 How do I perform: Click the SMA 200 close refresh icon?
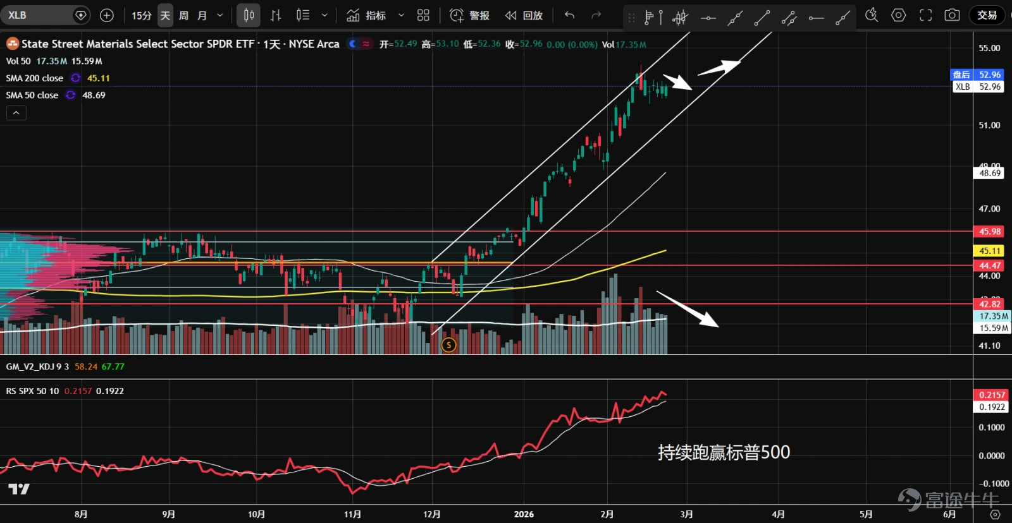click(x=76, y=78)
